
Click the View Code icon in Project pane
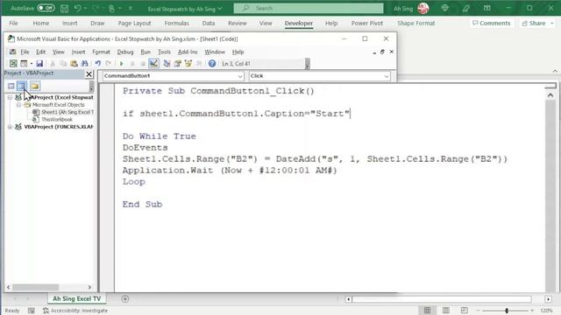pyautogui.click(x=11, y=86)
